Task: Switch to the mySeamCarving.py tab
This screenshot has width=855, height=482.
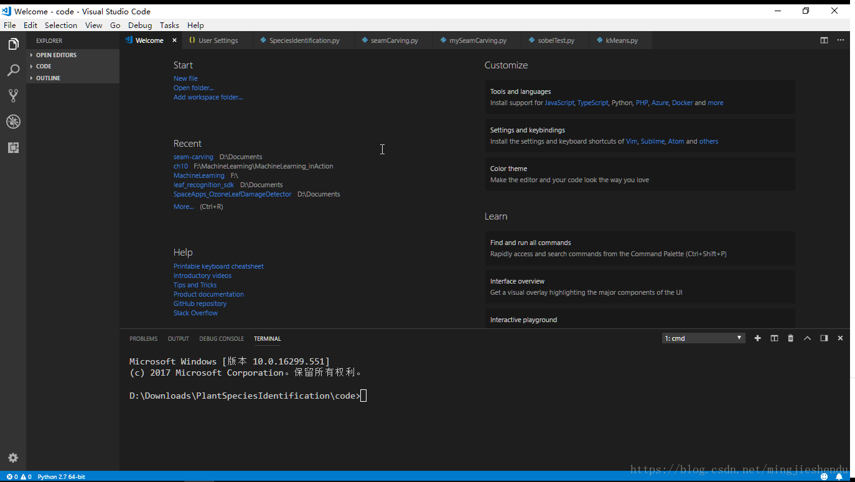Action: (x=478, y=40)
